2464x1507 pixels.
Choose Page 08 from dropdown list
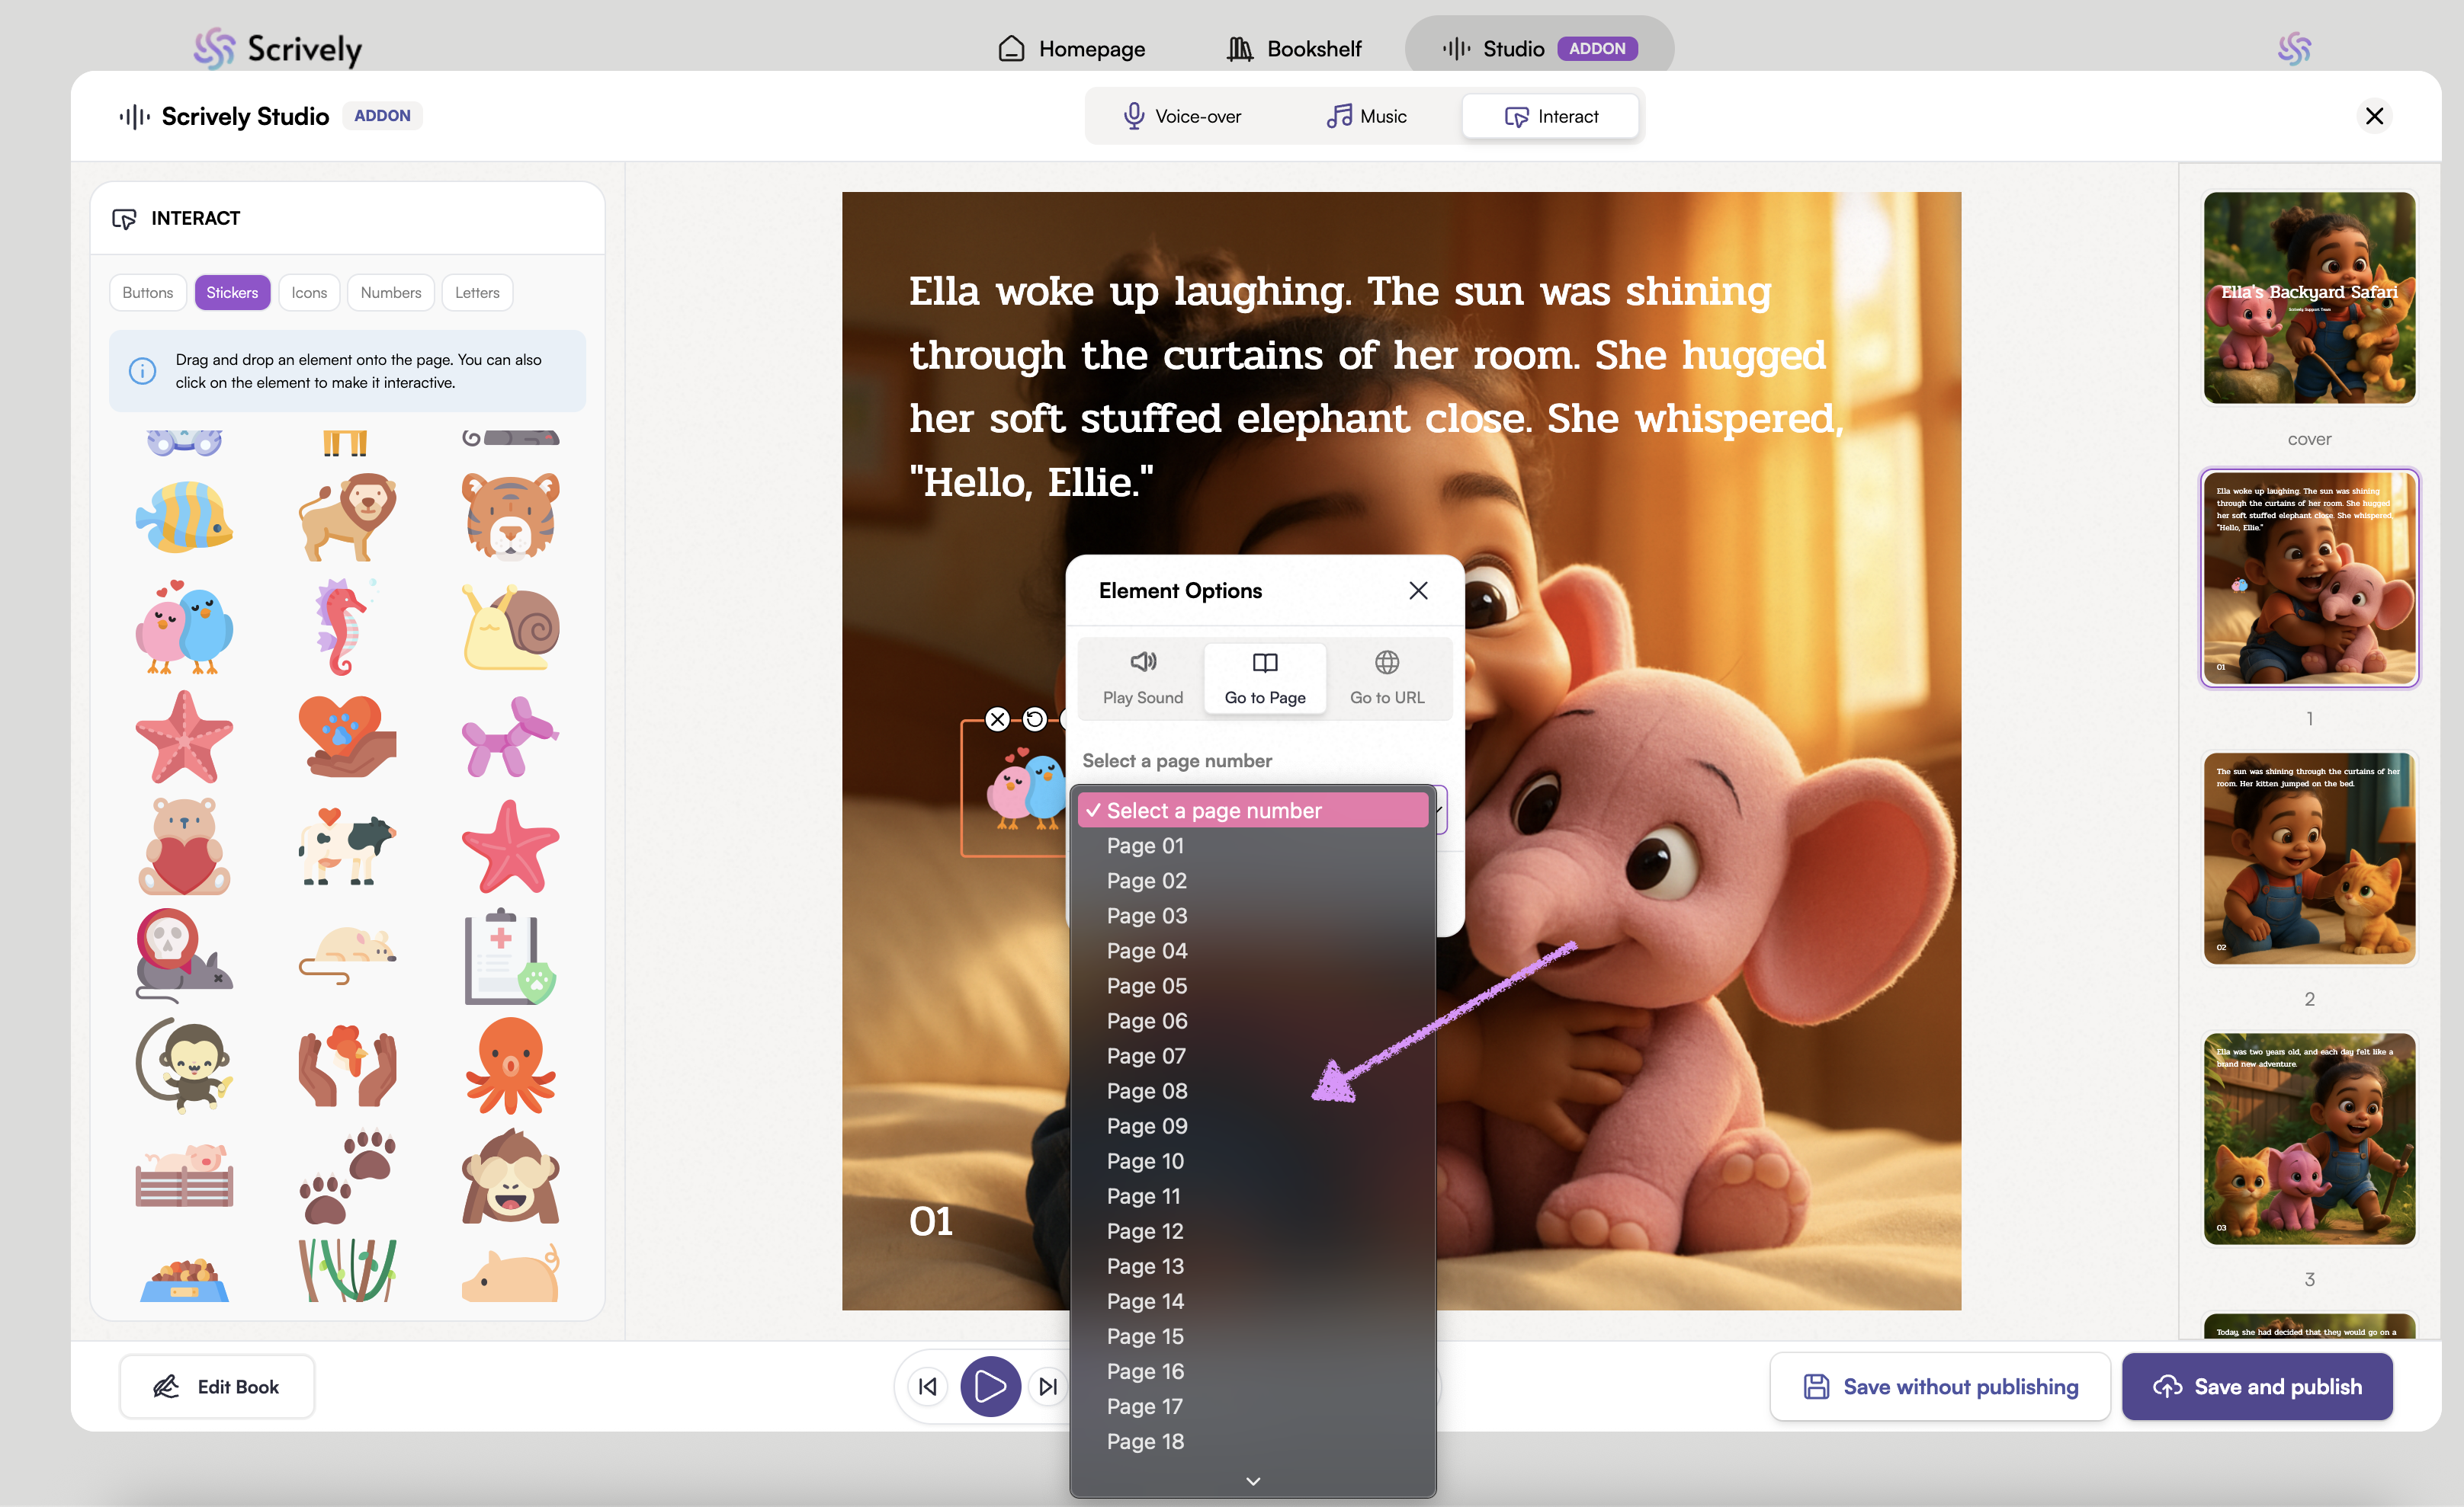(x=1147, y=1091)
